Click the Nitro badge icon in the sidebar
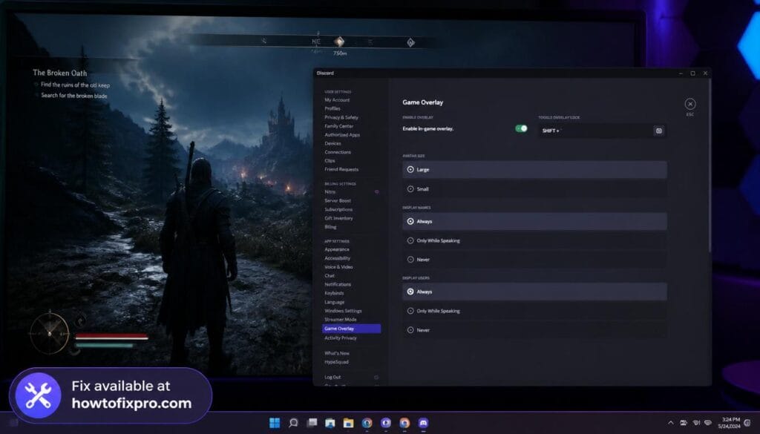Screen dimensions: 760x434 click(376, 192)
